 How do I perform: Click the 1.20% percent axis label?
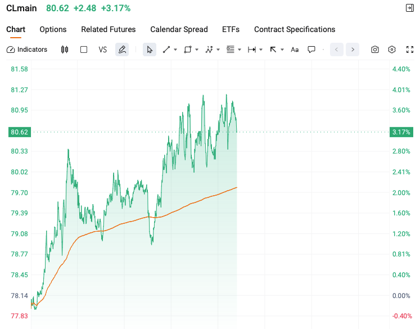pos(401,234)
